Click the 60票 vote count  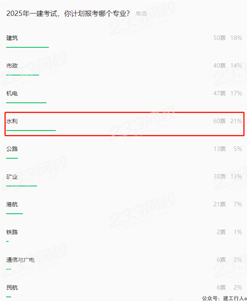tap(219, 121)
